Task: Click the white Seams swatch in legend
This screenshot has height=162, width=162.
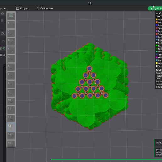Action: click(x=157, y=66)
